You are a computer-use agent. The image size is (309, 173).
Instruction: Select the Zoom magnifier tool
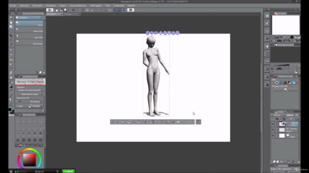pyautogui.click(x=11, y=18)
